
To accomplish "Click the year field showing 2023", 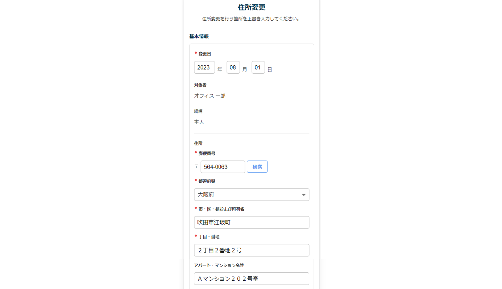I will 204,67.
